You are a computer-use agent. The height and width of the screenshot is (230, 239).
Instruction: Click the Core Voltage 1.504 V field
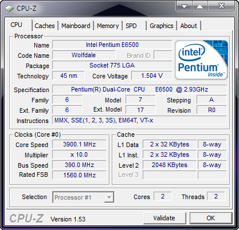pyautogui.click(x=152, y=76)
